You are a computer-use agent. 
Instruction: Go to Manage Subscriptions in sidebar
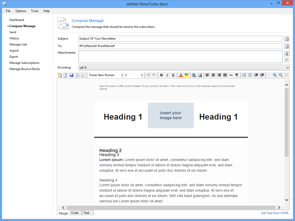click(x=24, y=63)
